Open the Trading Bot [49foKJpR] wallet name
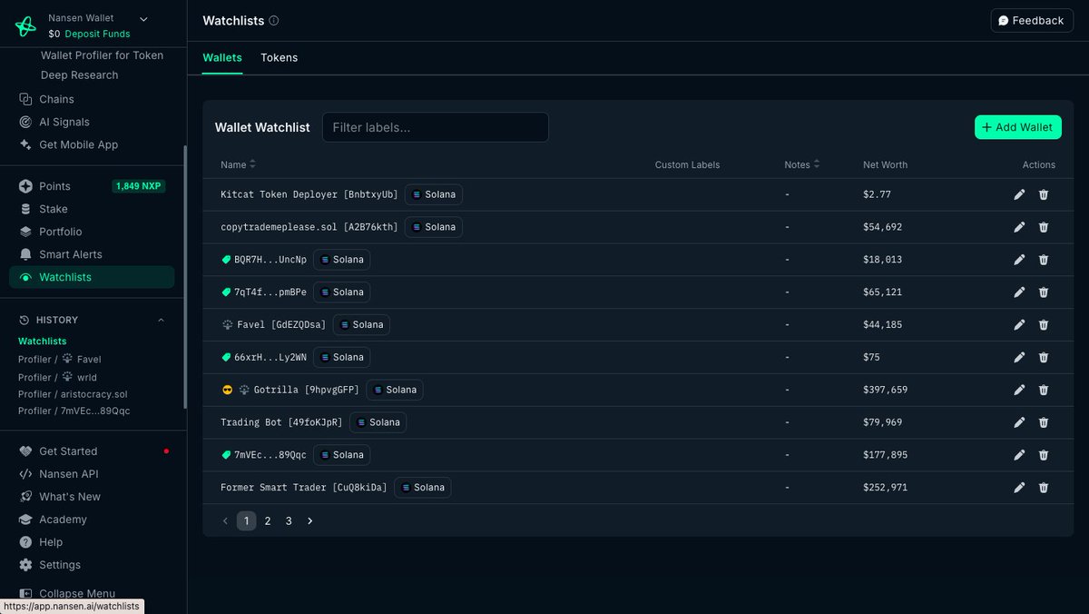The height and width of the screenshot is (614, 1089). pyautogui.click(x=281, y=422)
